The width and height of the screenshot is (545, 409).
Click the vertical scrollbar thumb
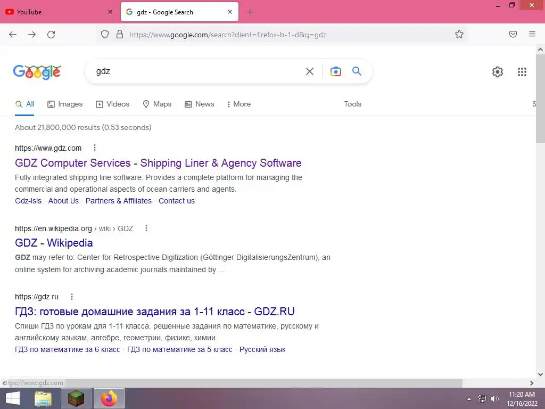(540, 99)
